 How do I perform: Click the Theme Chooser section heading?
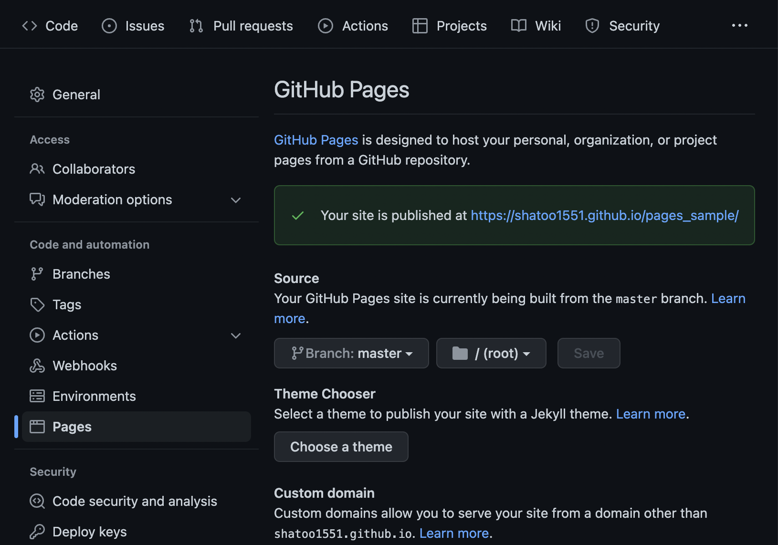pyautogui.click(x=325, y=394)
